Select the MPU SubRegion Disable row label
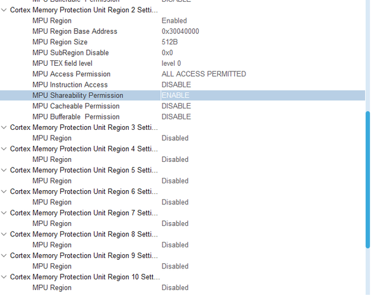This screenshot has width=371, height=296. click(x=71, y=53)
